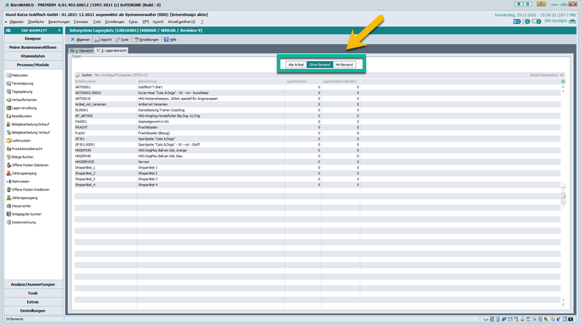The height and width of the screenshot is (326, 581).
Task: Open Mahnwesen module icon
Action: tap(8, 182)
